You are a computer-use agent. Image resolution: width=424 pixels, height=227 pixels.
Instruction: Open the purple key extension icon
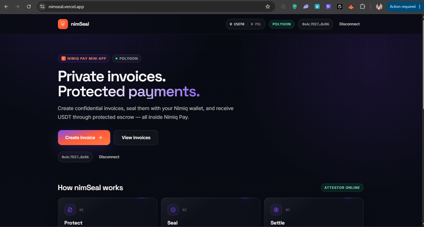[328, 7]
